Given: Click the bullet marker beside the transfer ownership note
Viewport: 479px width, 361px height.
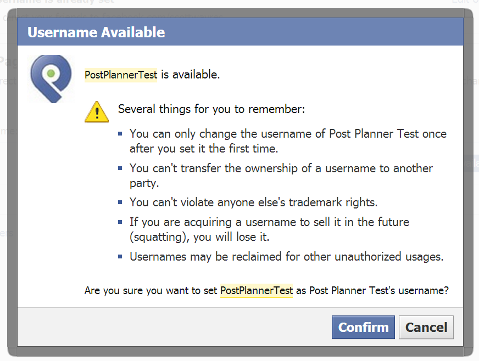Looking at the screenshot, I should point(120,168).
